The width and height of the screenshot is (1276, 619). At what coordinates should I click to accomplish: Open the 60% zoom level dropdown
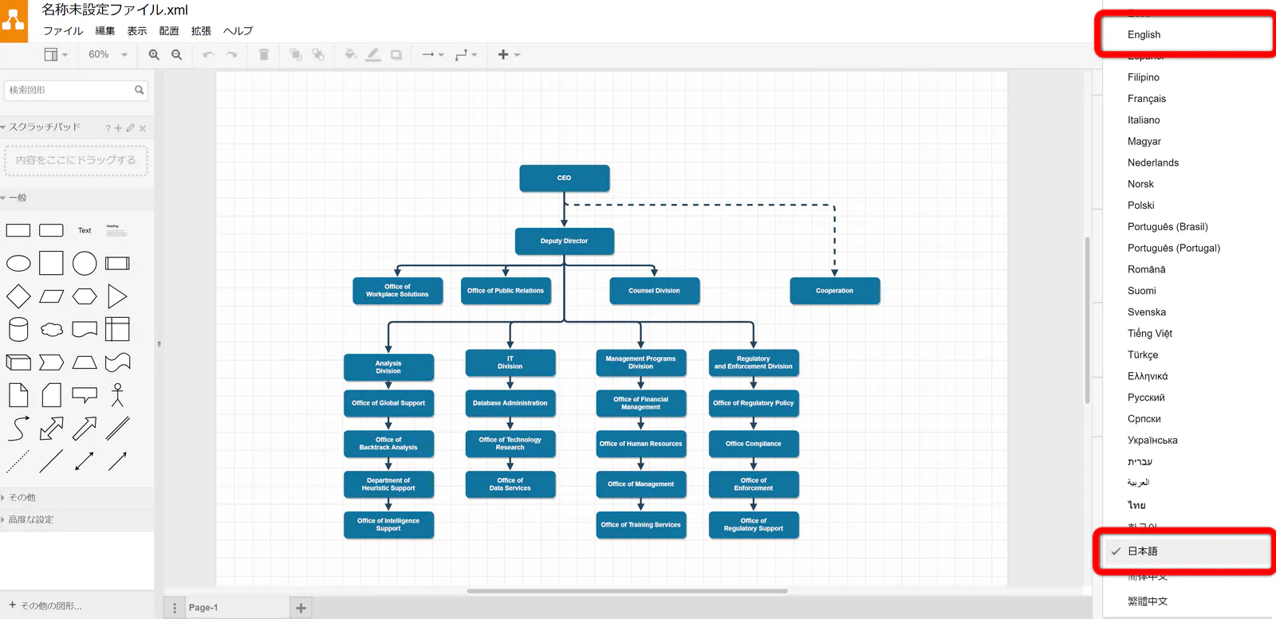click(x=108, y=55)
